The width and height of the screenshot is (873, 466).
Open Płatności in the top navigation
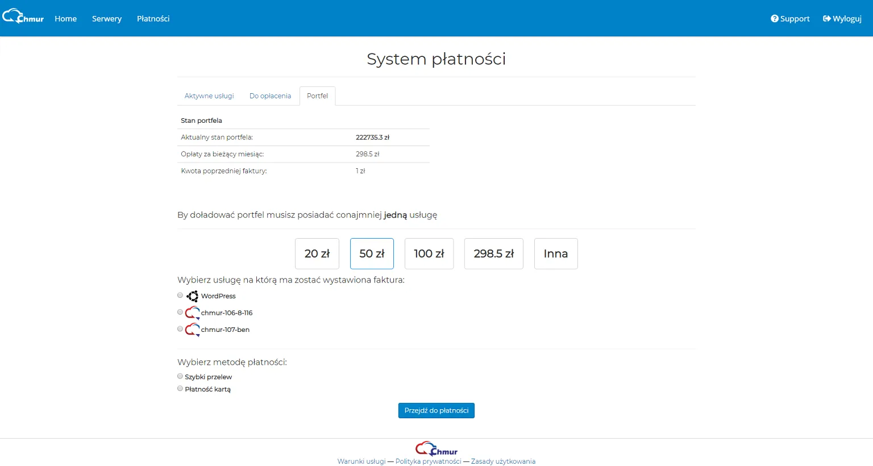(153, 19)
